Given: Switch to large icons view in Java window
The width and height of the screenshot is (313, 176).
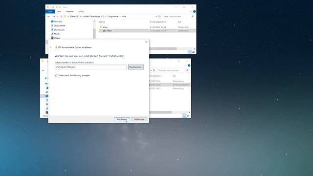Looking at the screenshot, I should 194,52.
